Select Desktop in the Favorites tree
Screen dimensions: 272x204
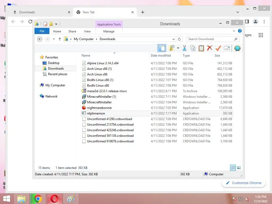click(x=54, y=63)
